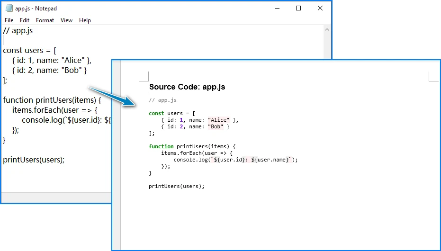
Task: Click 'printUsers(users);' line in Notepad
Action: [34, 160]
